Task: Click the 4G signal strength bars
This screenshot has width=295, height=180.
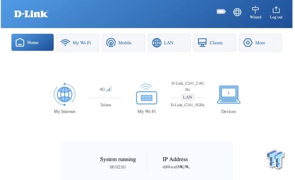Action: click(x=109, y=89)
